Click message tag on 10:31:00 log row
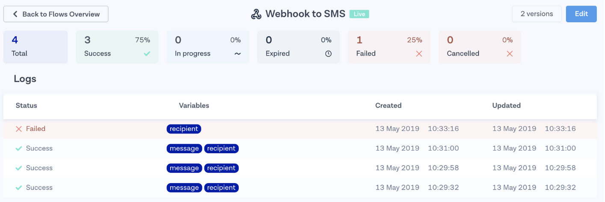The height and width of the screenshot is (202, 605). coord(184,149)
